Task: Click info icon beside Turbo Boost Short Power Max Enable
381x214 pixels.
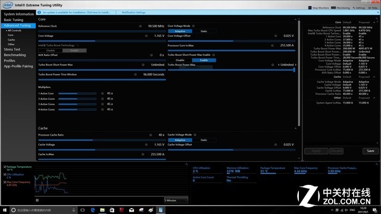Action: [x=214, y=55]
